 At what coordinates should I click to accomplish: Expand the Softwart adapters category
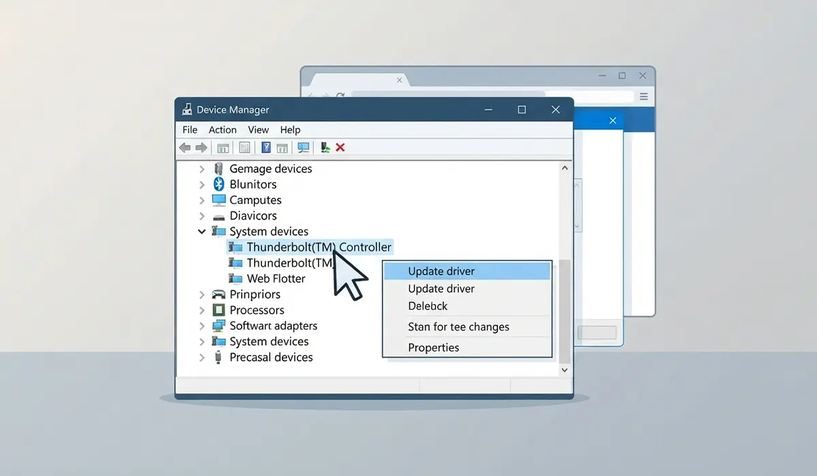point(202,326)
